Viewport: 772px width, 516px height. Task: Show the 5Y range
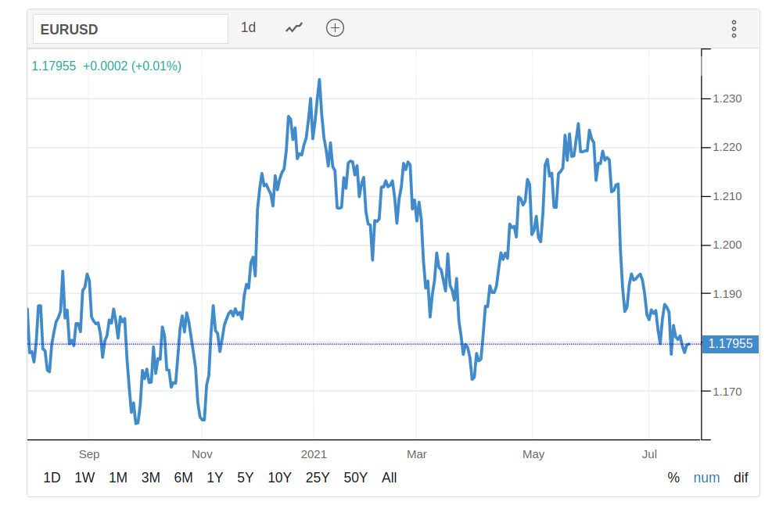coord(245,478)
